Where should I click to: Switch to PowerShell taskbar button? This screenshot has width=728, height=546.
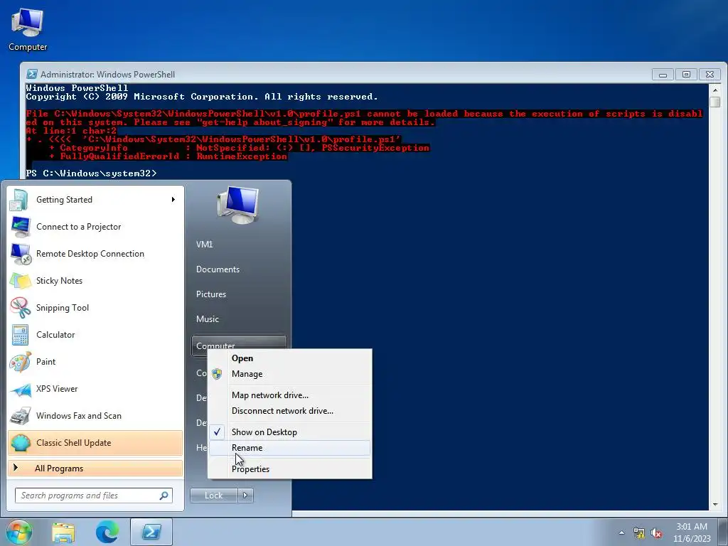(151, 532)
